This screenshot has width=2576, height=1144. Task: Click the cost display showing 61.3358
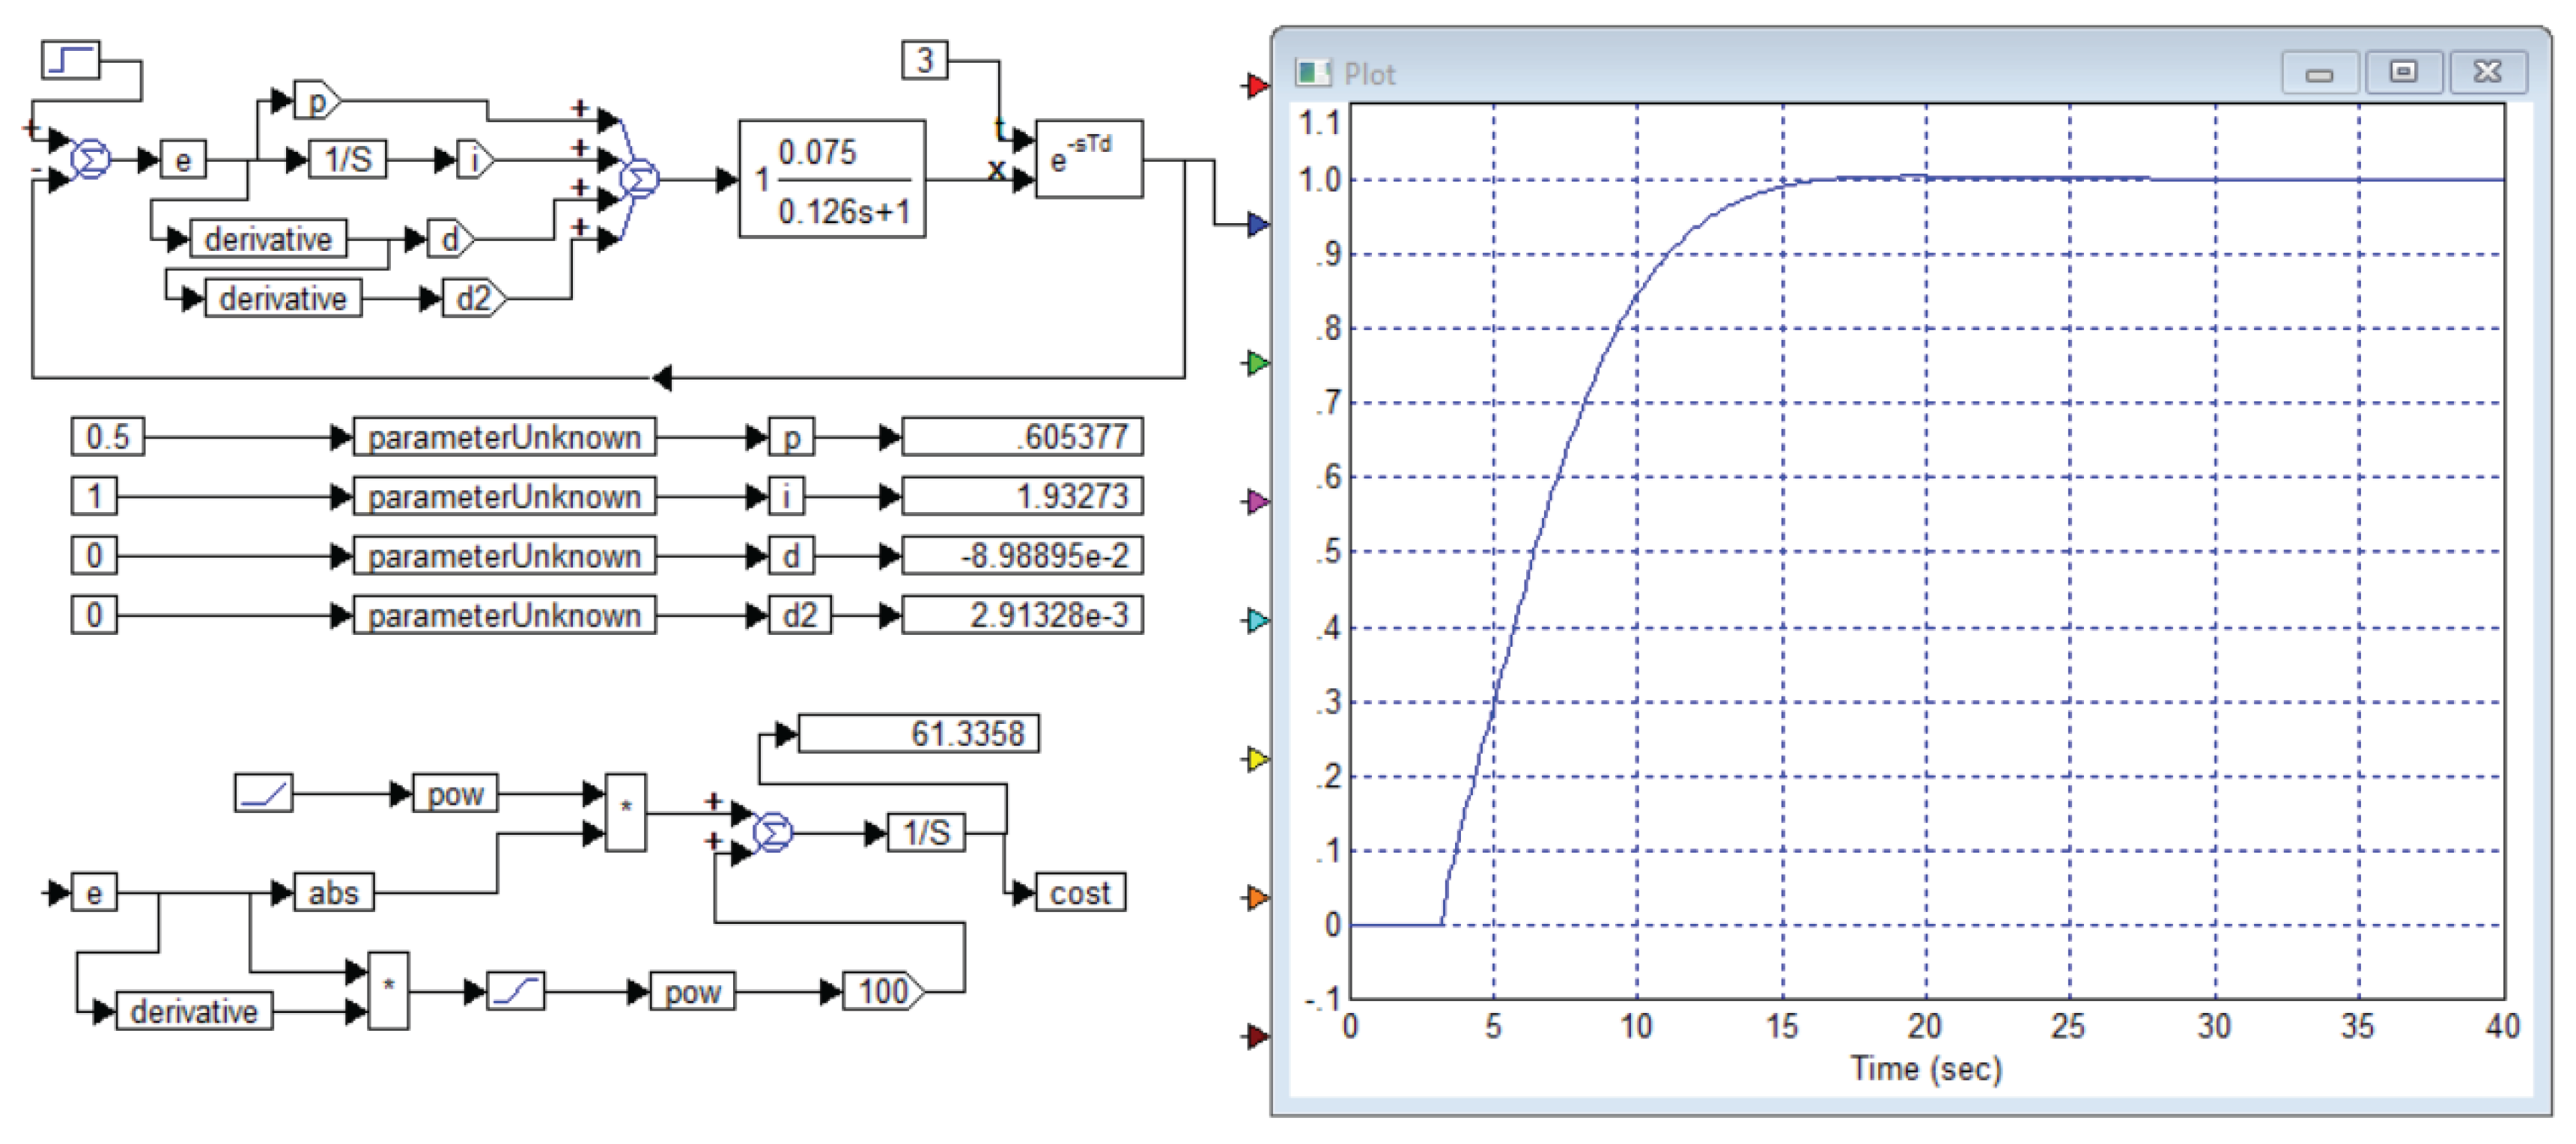tap(918, 734)
